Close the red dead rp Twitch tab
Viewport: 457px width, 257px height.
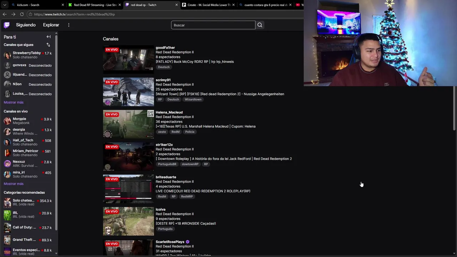(x=176, y=5)
